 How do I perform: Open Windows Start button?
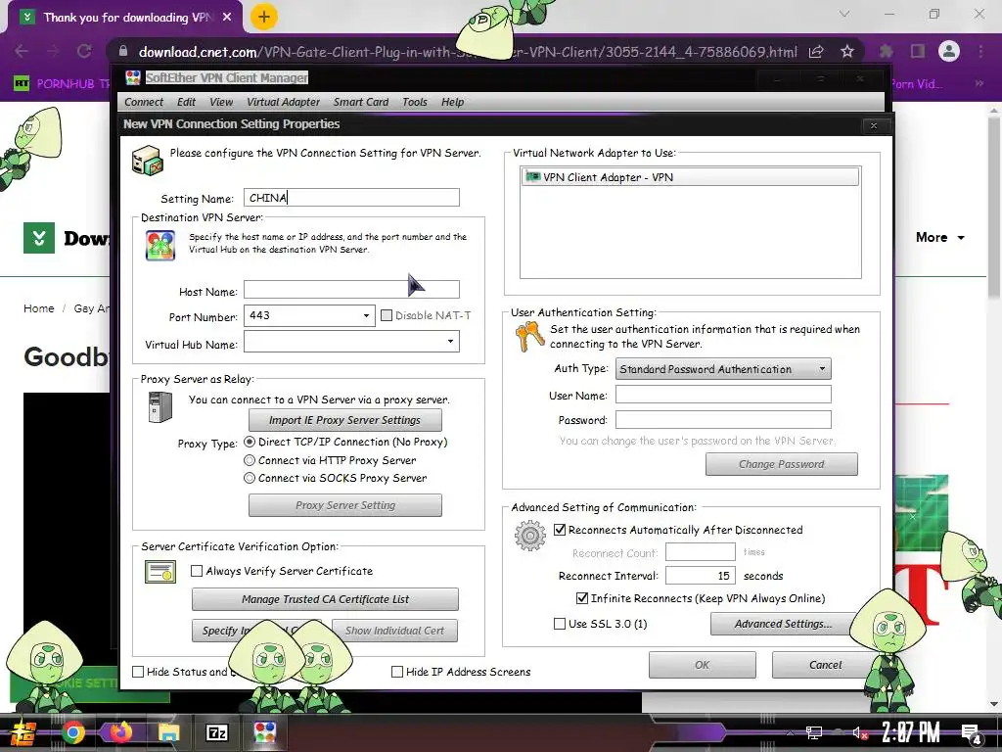pos(23,732)
